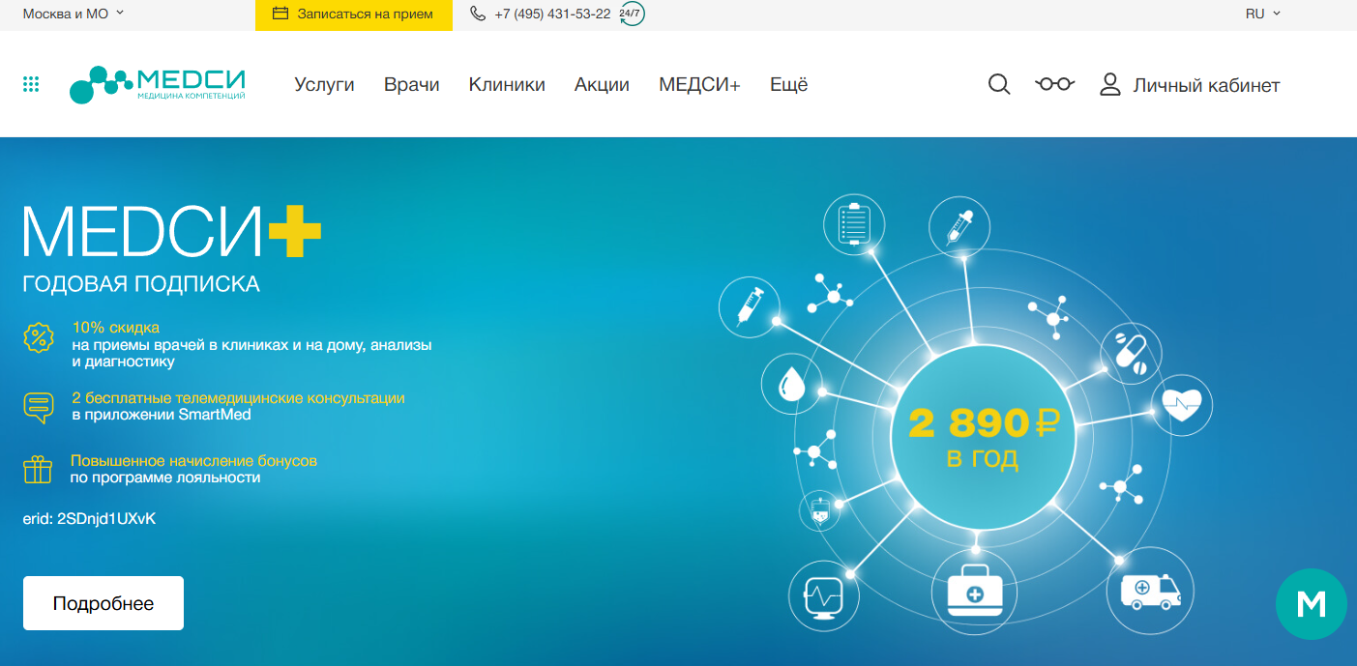Open the Личный кабинет link
This screenshot has width=1357, height=666.
1206,86
